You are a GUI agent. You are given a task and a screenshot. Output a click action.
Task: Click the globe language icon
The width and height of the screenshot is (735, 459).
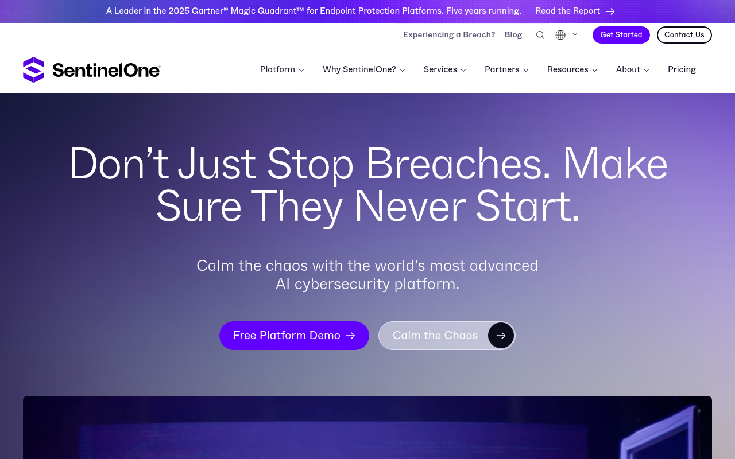[560, 35]
